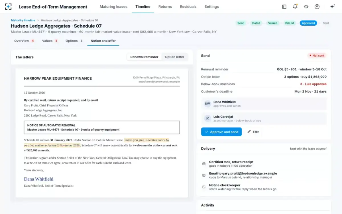Click the red "3 · Luis approves" value
This screenshot has width=342, height=214.
313,84
